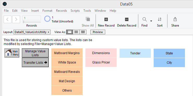Open the File menu
The width and height of the screenshot is (193, 96).
coord(6,11)
